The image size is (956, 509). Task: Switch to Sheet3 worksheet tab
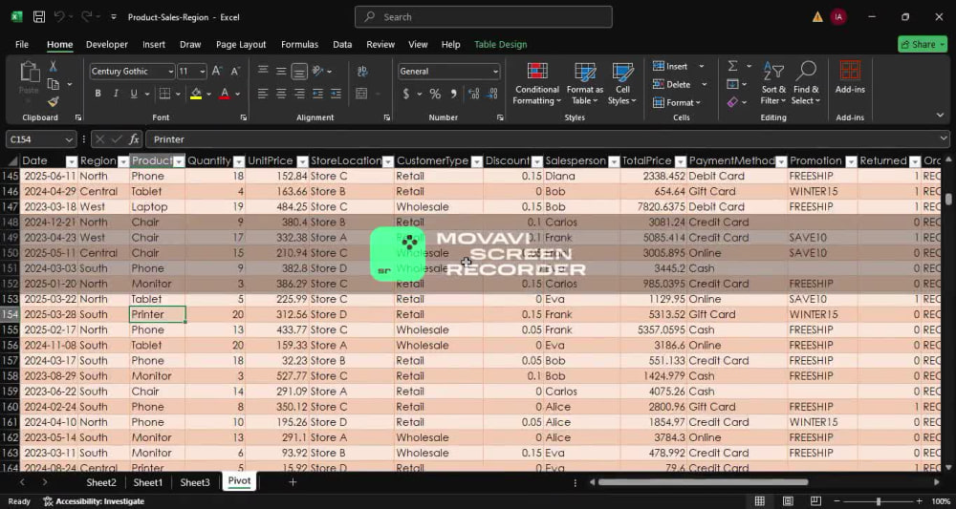195,482
